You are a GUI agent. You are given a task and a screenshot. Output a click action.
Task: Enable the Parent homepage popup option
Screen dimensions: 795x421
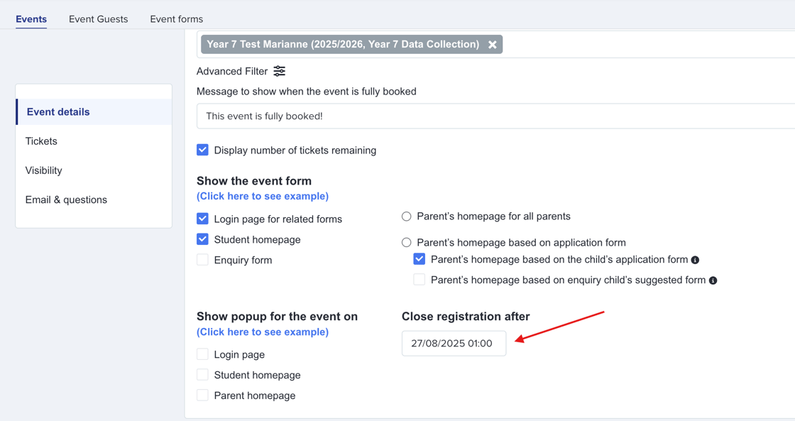tap(202, 395)
